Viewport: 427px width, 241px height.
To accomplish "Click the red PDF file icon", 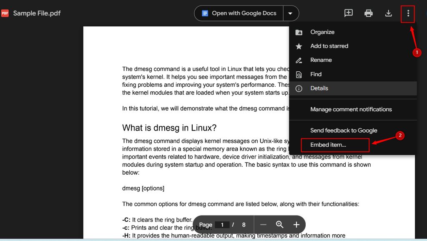I will pyautogui.click(x=5, y=13).
